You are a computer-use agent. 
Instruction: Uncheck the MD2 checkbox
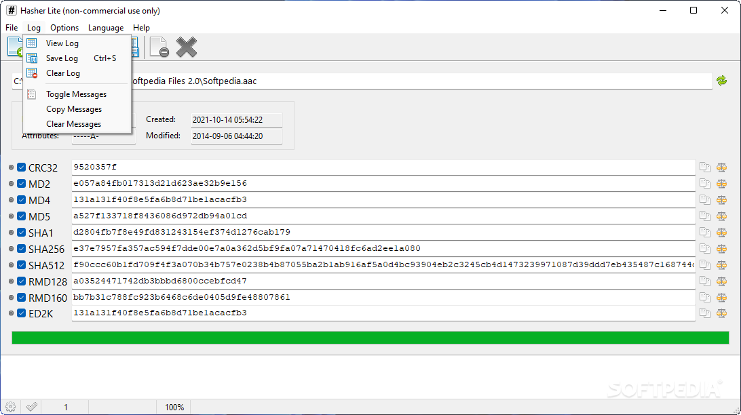click(x=21, y=184)
